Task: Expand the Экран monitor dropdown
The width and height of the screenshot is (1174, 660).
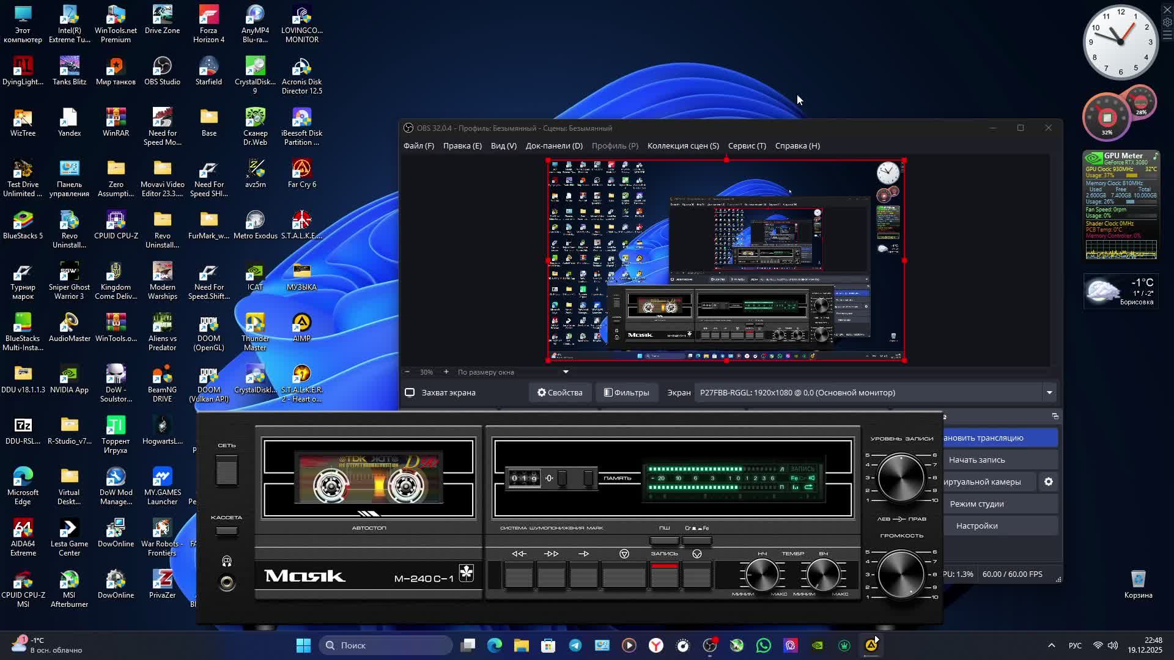Action: (1049, 393)
